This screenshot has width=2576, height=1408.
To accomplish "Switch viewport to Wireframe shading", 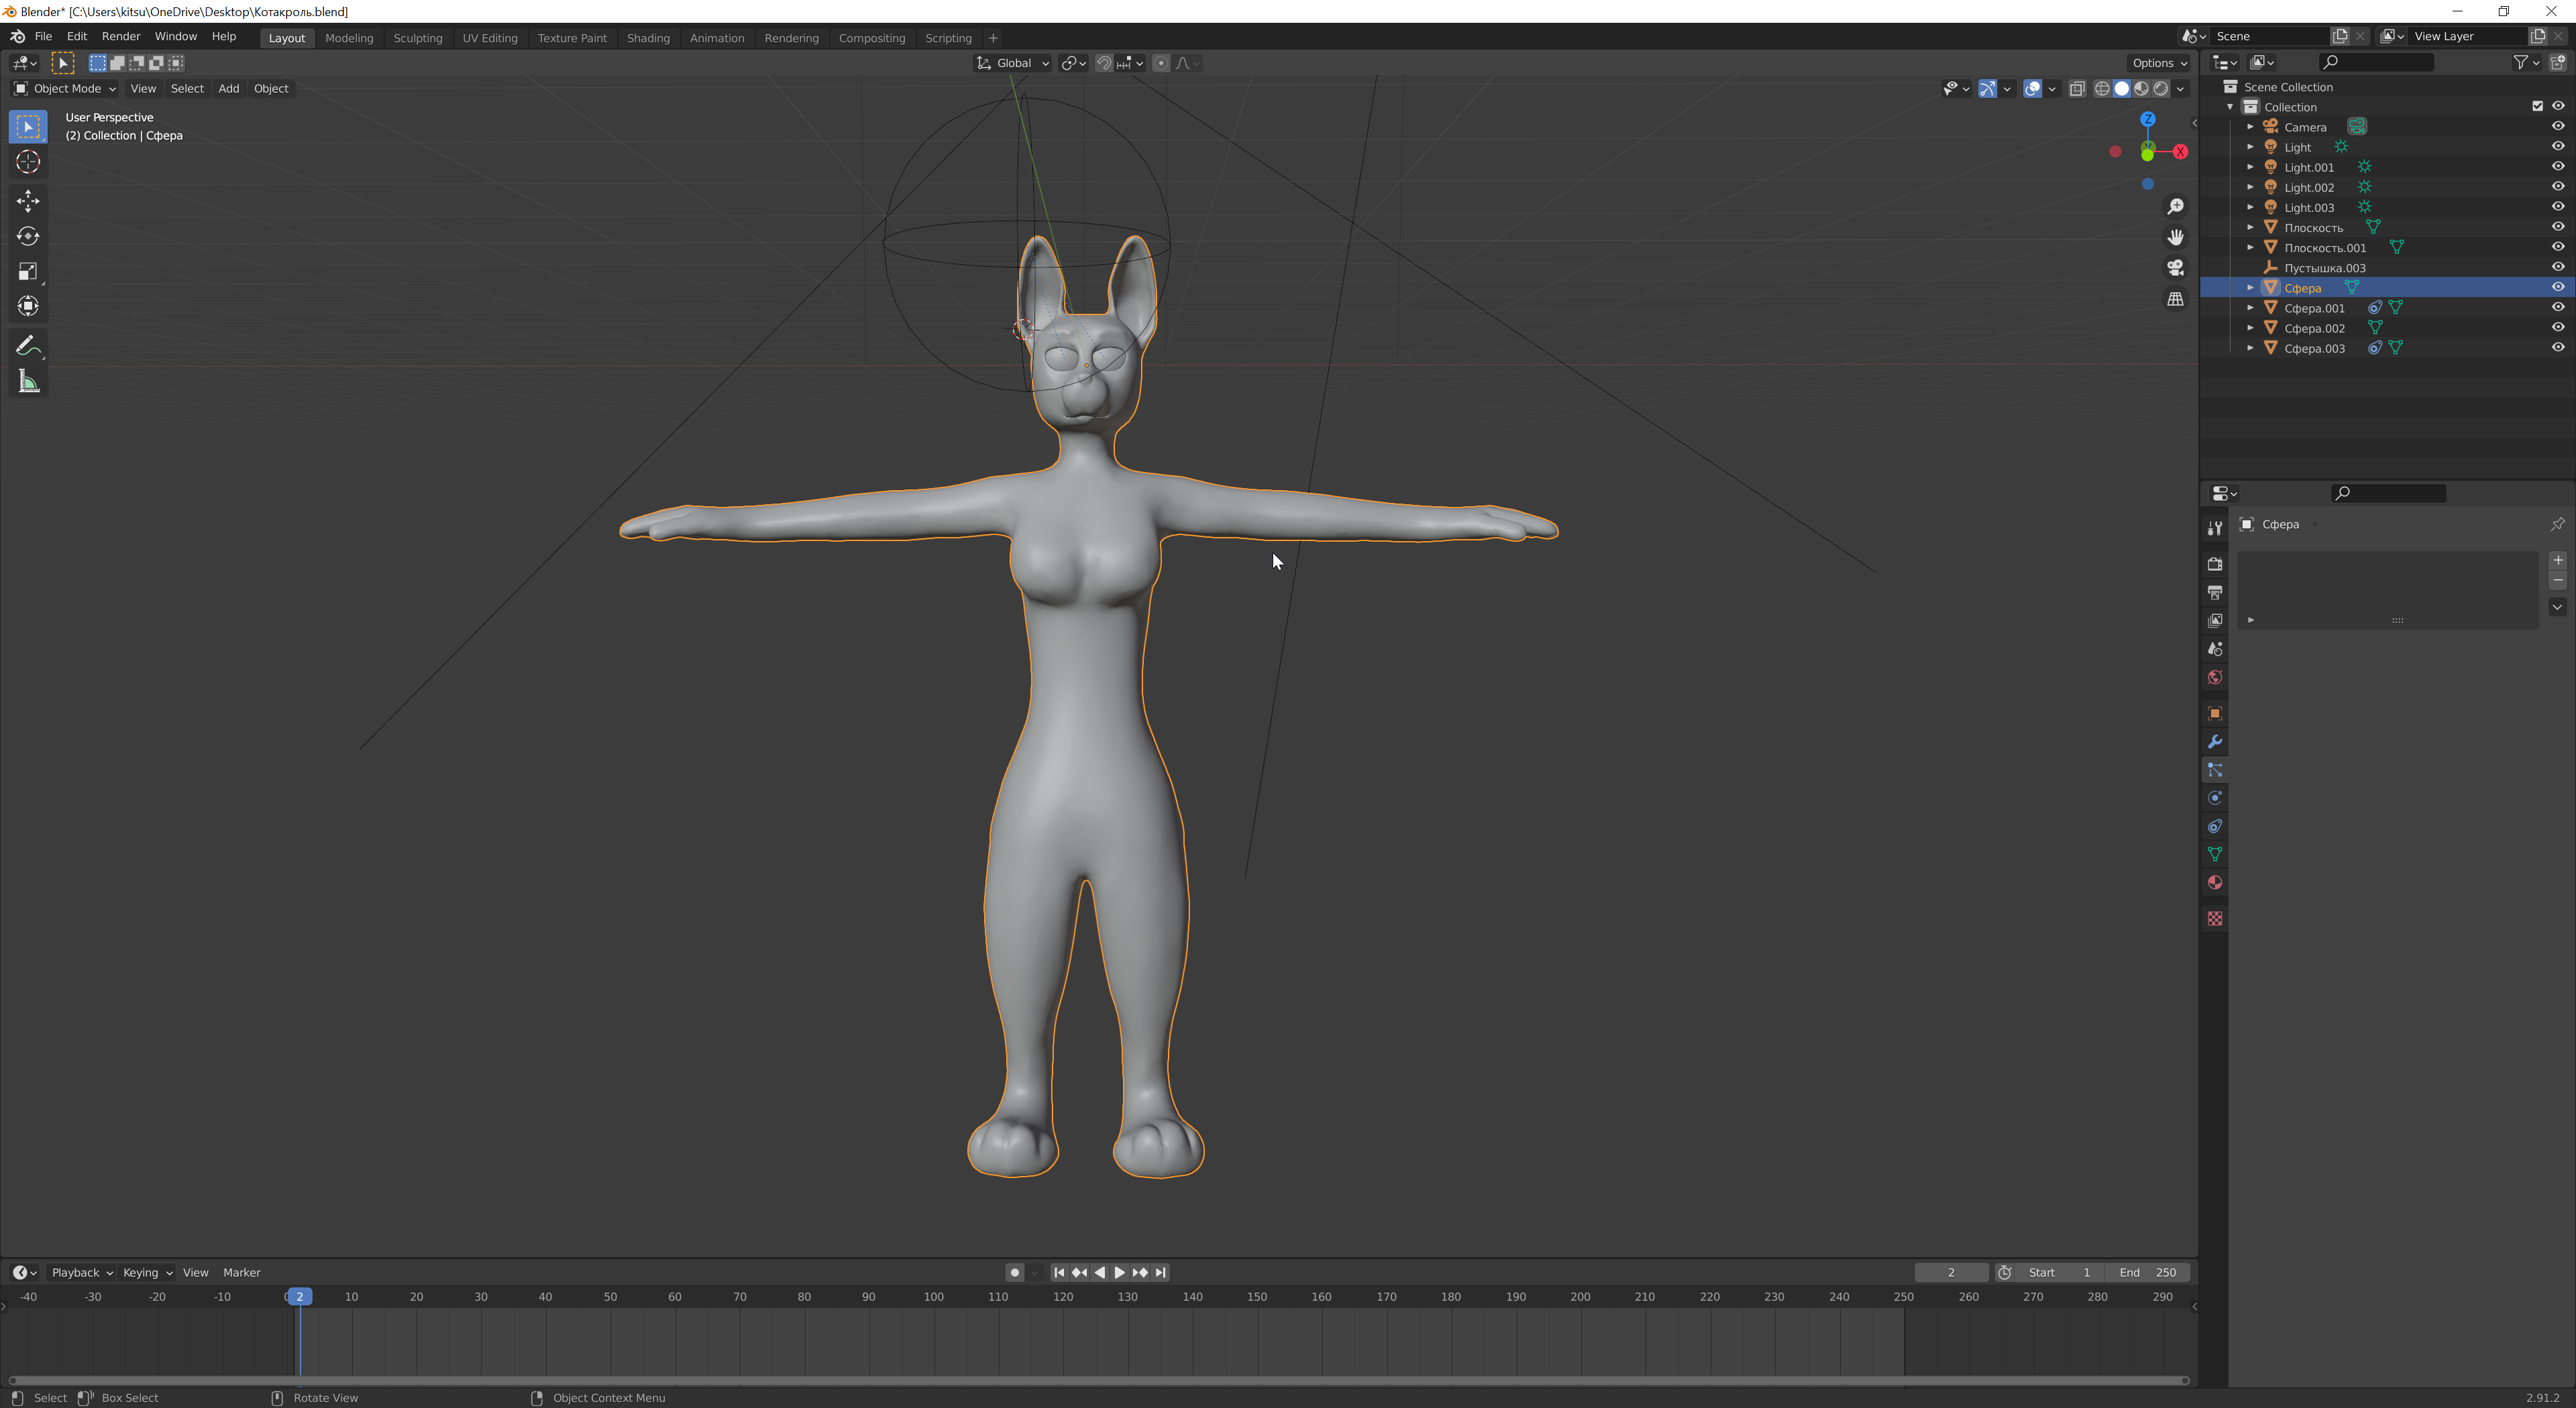I will coord(2102,88).
